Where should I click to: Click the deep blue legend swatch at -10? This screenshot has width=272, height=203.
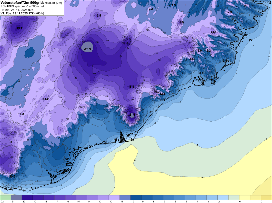(136, 198)
